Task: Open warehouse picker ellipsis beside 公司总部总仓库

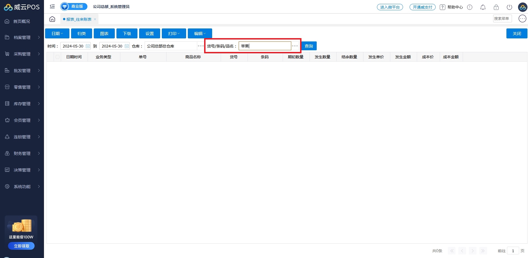Action: click(x=201, y=46)
